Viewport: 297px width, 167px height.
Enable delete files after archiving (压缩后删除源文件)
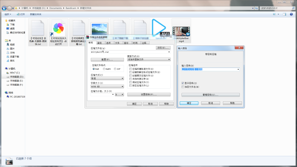(131, 69)
